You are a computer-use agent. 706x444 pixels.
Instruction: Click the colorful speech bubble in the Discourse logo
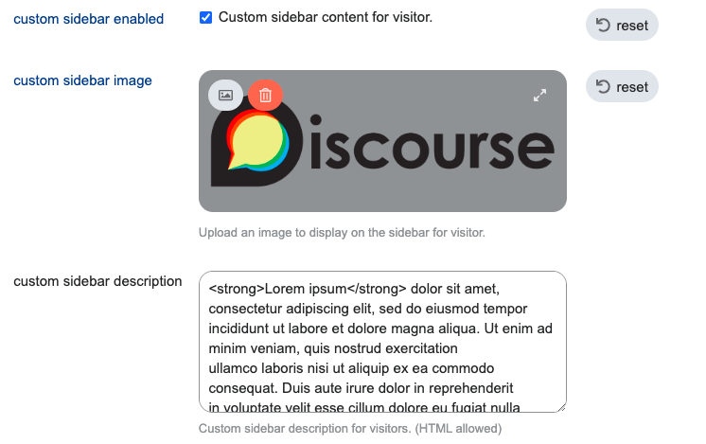257,142
